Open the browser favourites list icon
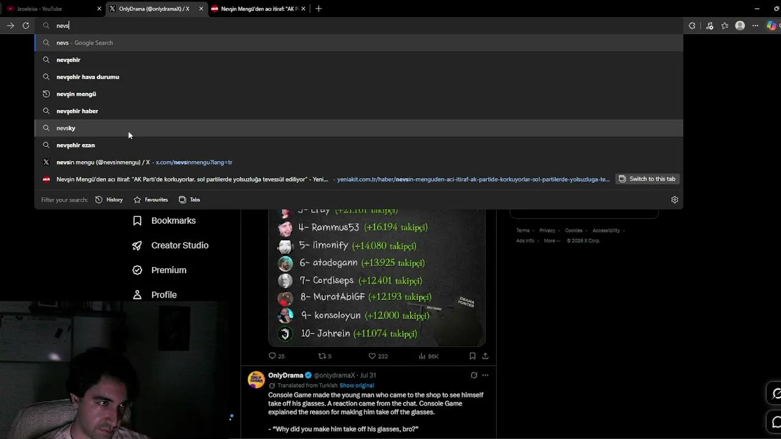This screenshot has height=439, width=781. (x=725, y=26)
